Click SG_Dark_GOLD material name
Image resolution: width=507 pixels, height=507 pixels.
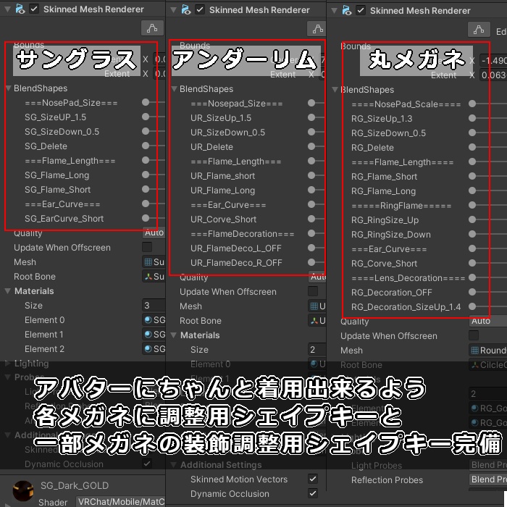coord(75,485)
